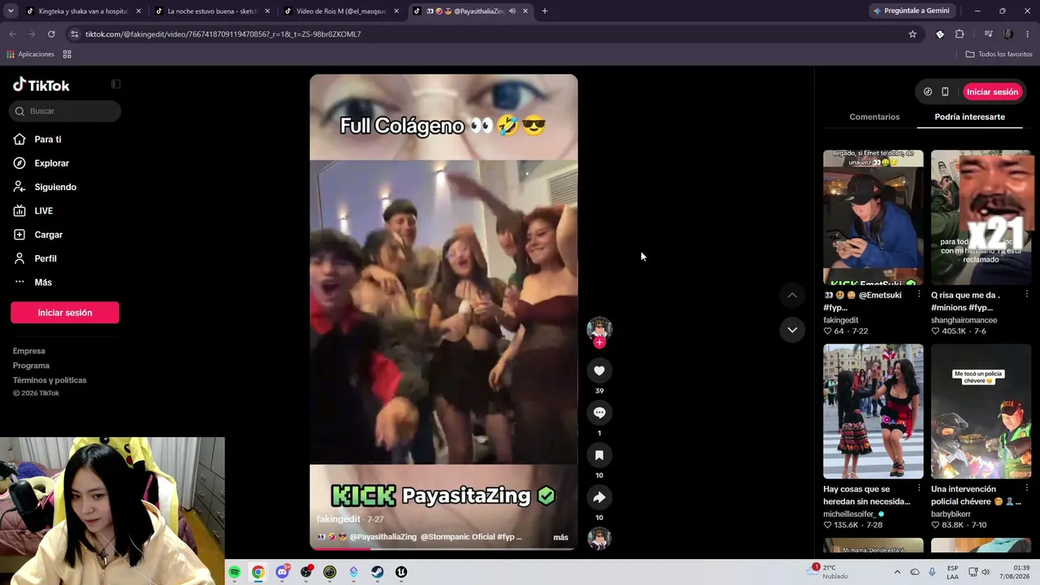The image size is (1040, 585).
Task: Bookmark this page with the star icon
Action: pyautogui.click(x=912, y=34)
